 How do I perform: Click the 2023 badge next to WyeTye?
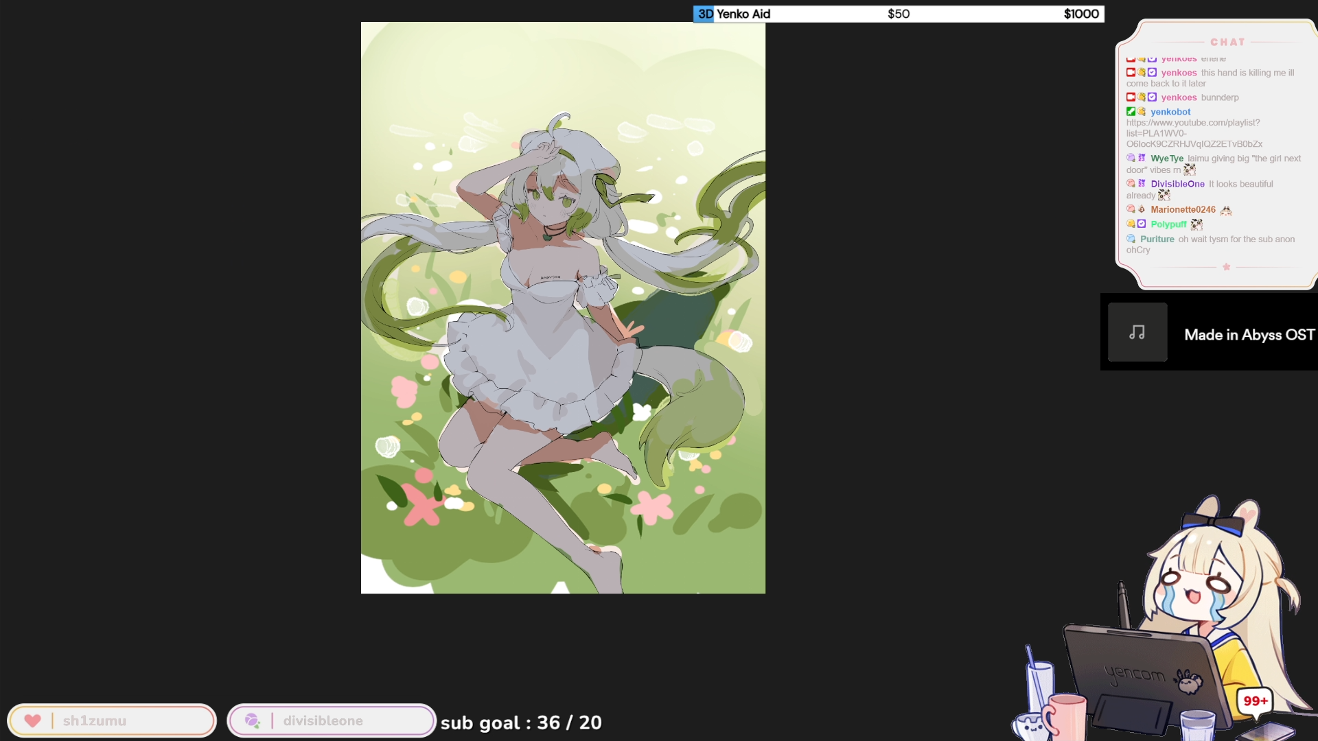(1142, 158)
